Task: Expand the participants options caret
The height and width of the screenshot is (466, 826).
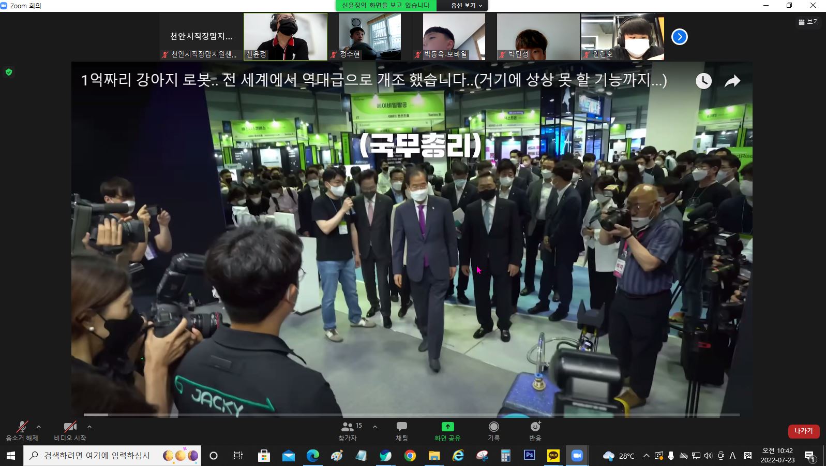Action: [375, 427]
